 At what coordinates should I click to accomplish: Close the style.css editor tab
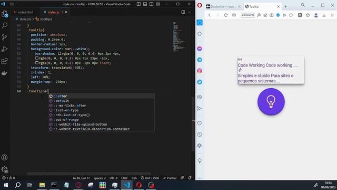[x=66, y=12]
